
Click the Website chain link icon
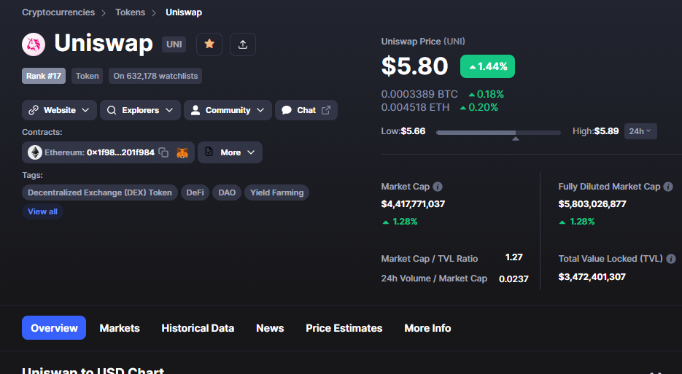pos(34,110)
